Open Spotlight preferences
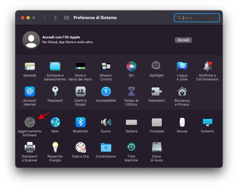 pyautogui.click(x=157, y=66)
